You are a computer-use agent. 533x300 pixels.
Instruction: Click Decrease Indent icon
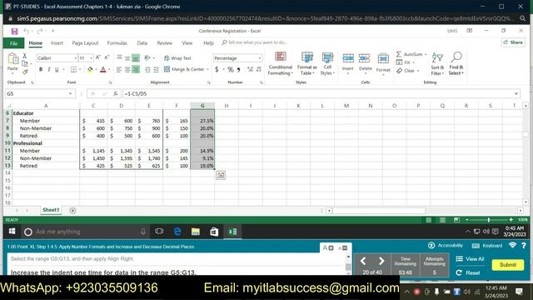[x=147, y=69]
